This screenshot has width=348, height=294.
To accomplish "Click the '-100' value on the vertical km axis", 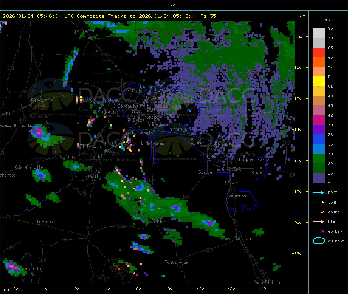I will [x=297, y=68].
